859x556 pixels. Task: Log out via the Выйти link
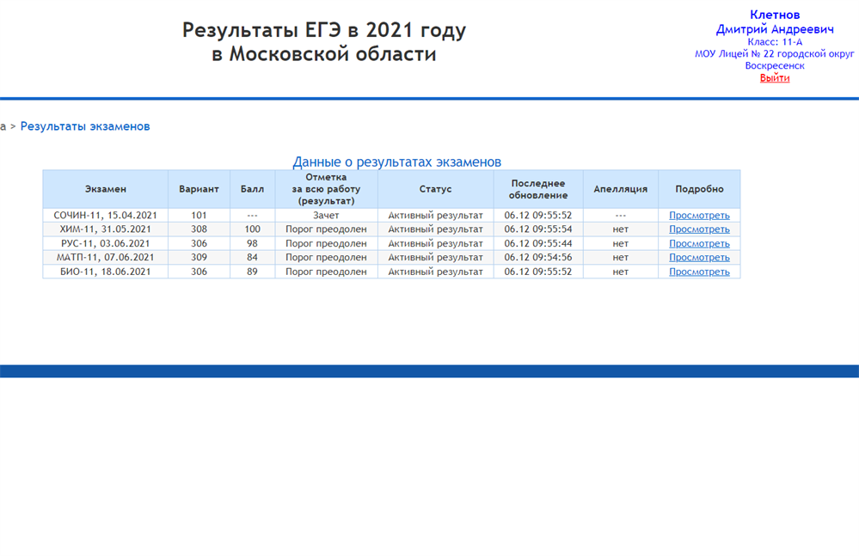tap(774, 77)
